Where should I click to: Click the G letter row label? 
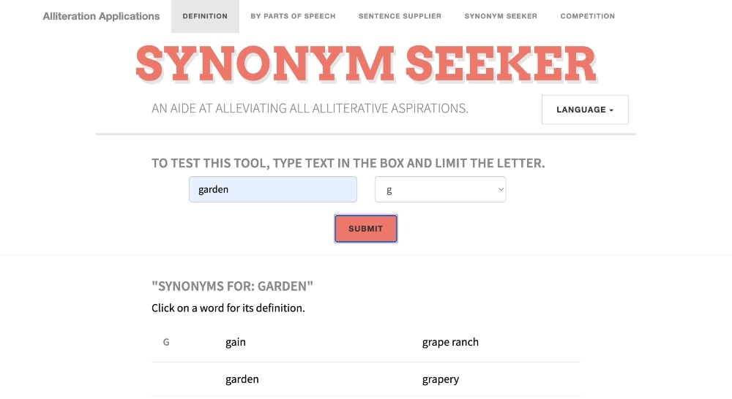pyautogui.click(x=165, y=342)
